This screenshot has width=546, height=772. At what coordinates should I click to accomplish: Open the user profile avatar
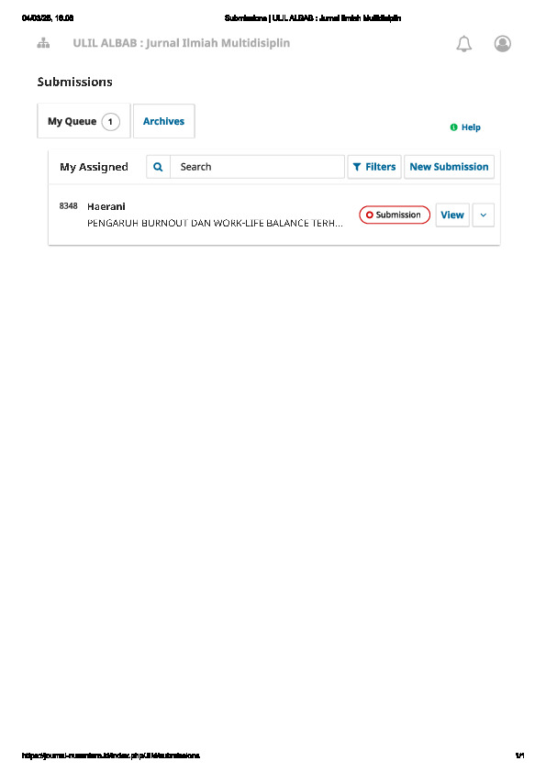(x=502, y=44)
